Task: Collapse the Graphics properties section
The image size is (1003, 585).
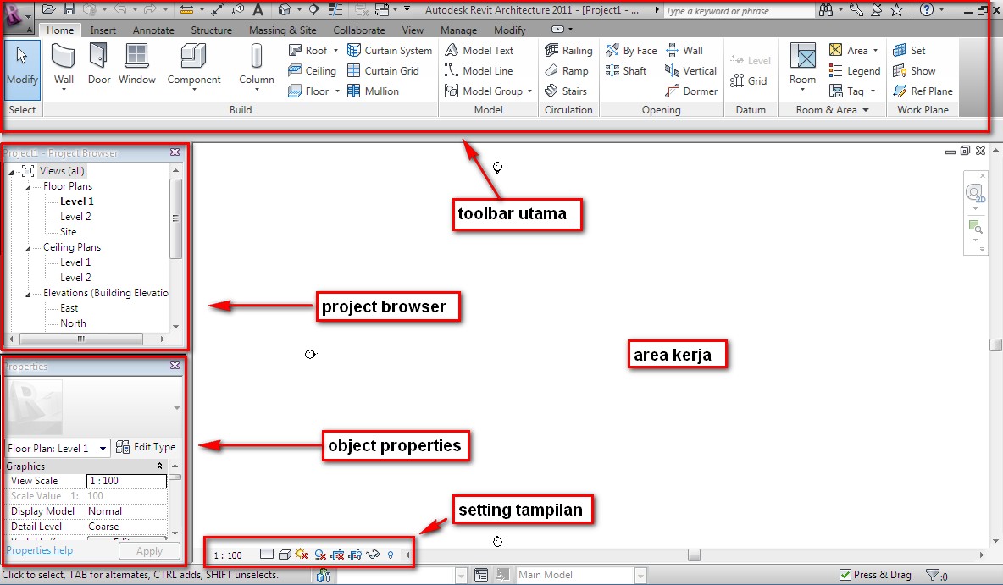Action: (x=159, y=466)
